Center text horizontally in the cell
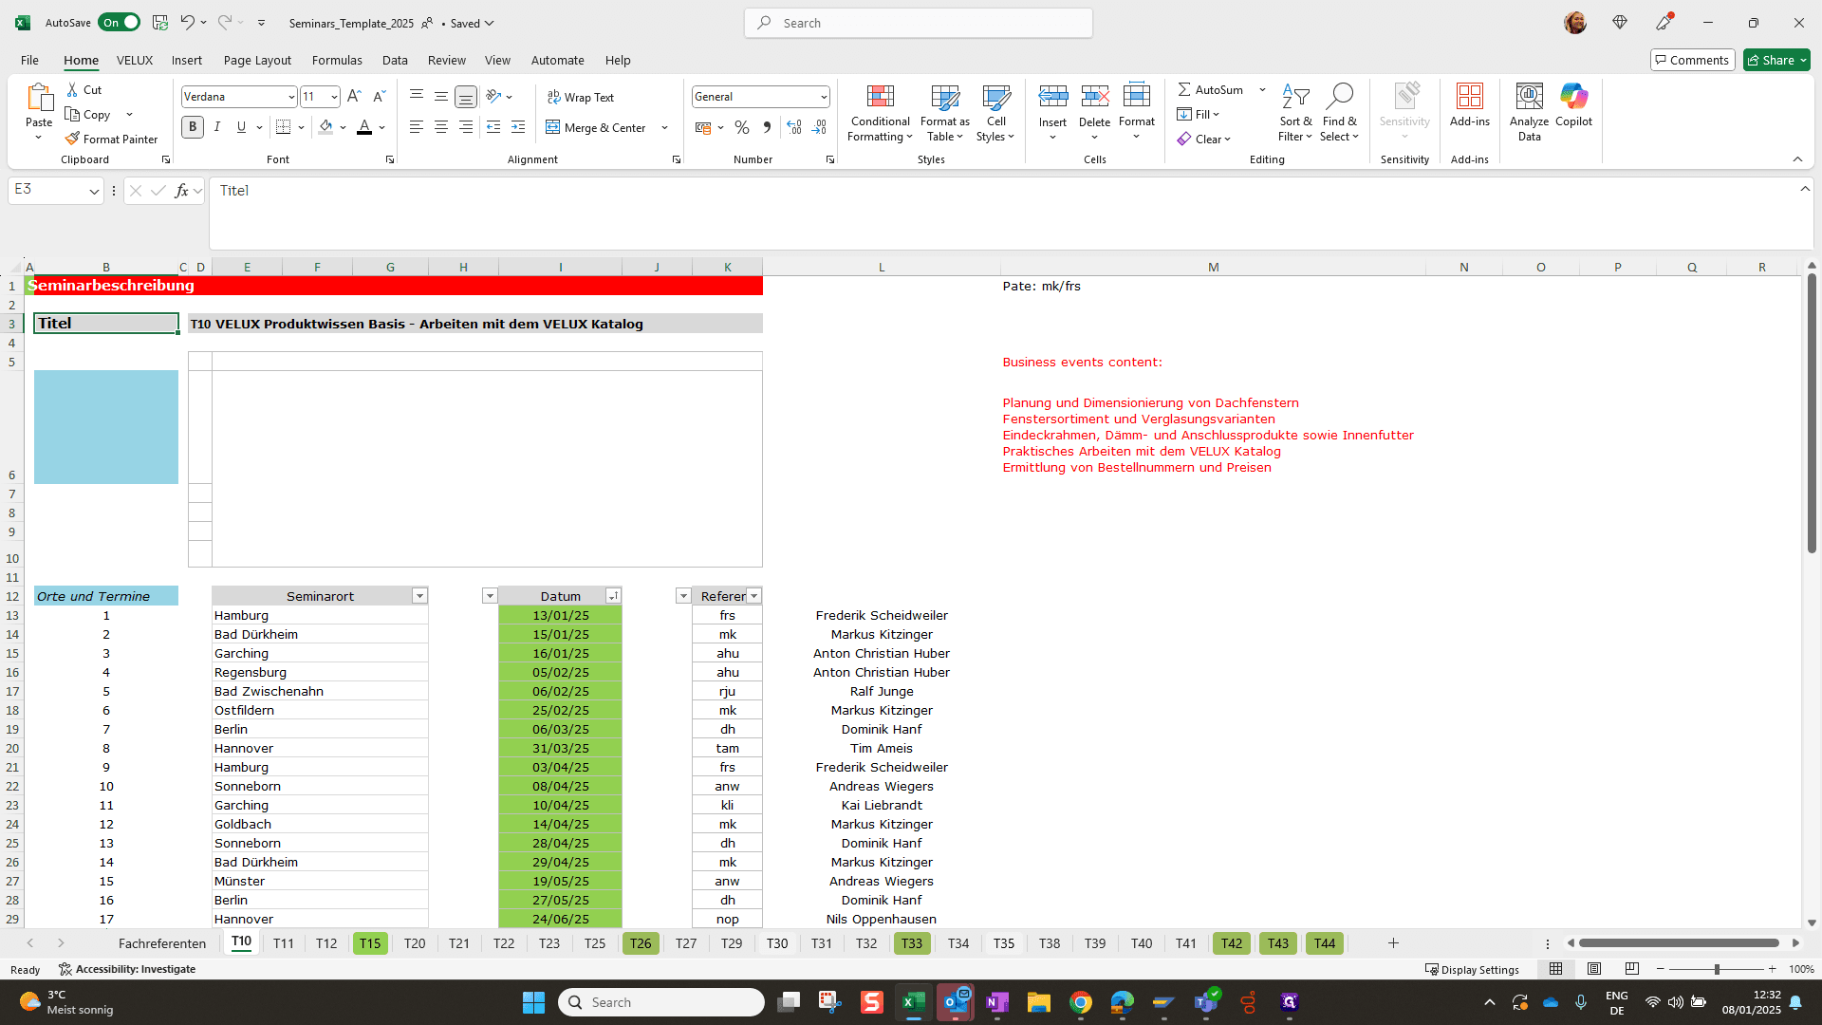 click(441, 126)
